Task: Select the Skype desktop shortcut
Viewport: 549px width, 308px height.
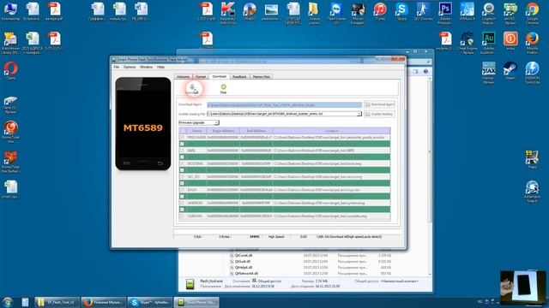Action: 401,11
